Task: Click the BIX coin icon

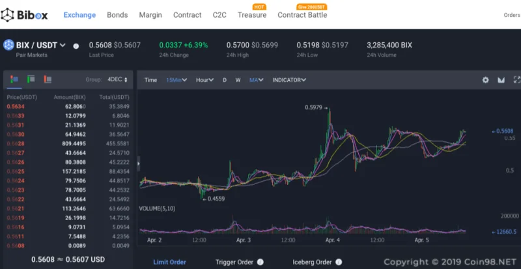Action: point(8,45)
